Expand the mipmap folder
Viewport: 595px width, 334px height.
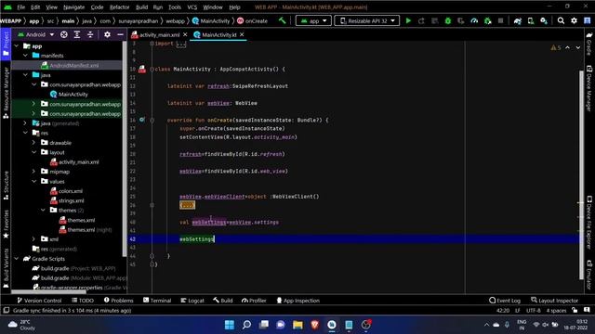(33, 172)
